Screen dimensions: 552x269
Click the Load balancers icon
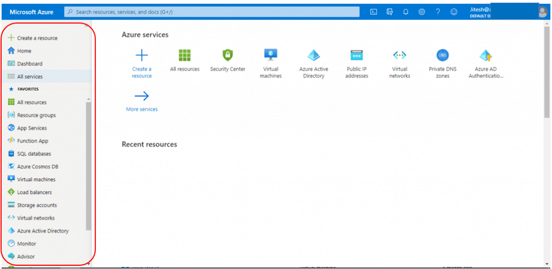click(11, 193)
